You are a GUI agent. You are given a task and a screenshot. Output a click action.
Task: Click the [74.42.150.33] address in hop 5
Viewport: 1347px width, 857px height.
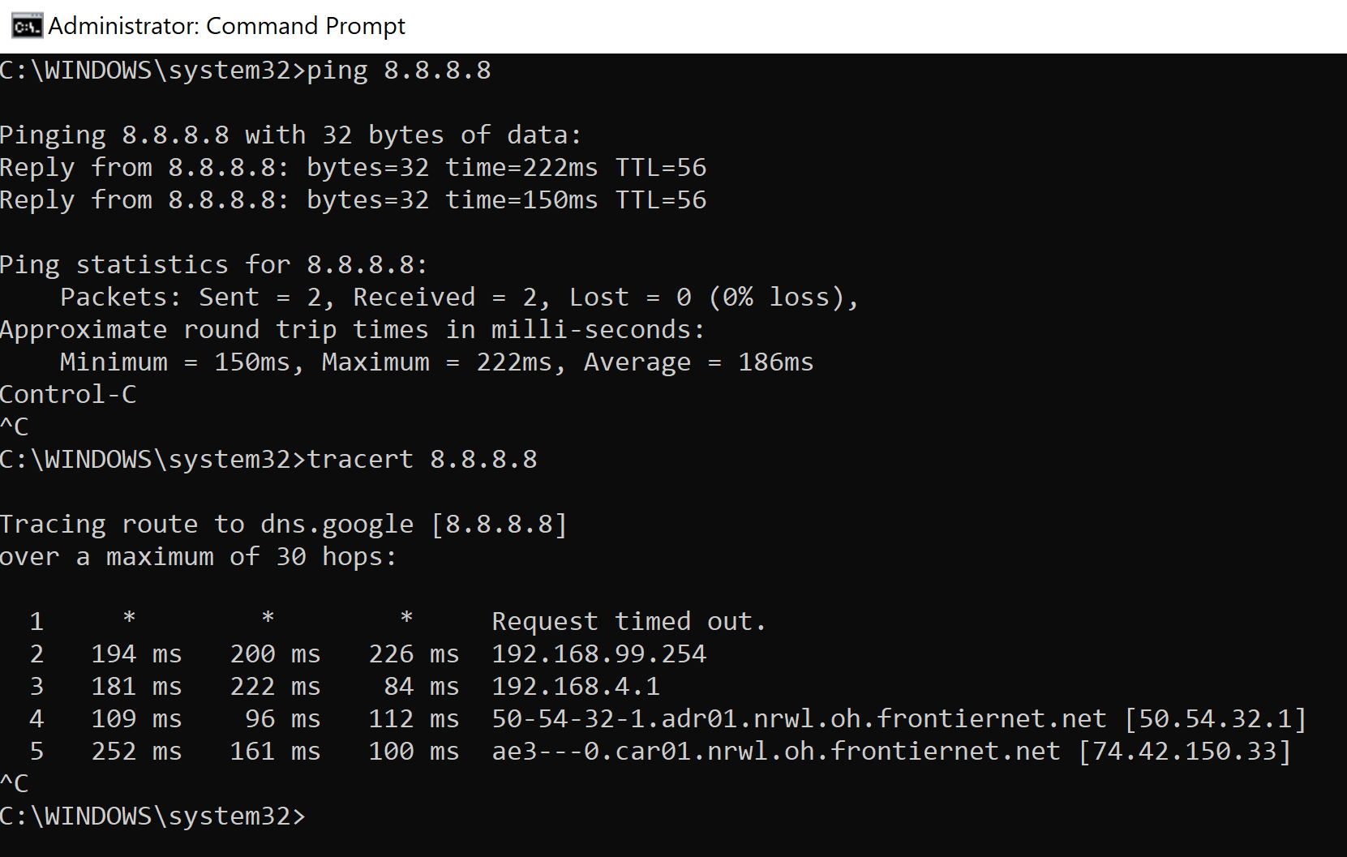(1185, 752)
